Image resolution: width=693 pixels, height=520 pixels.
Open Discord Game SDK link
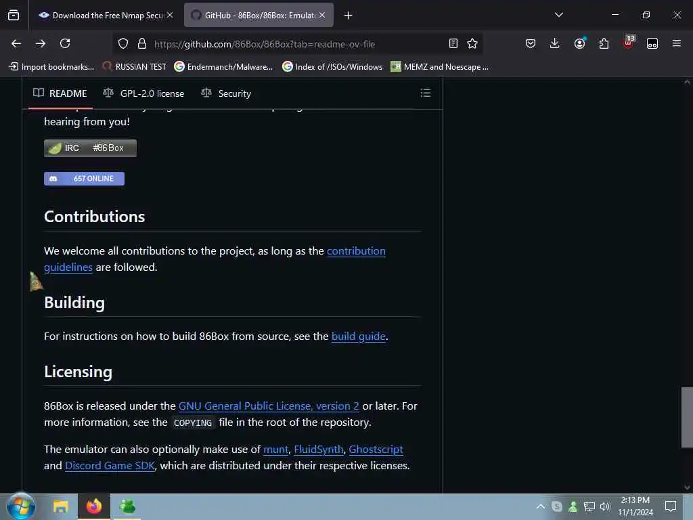coord(110,466)
